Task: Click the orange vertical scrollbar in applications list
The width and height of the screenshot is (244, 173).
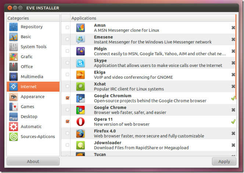Action: tap(236, 57)
